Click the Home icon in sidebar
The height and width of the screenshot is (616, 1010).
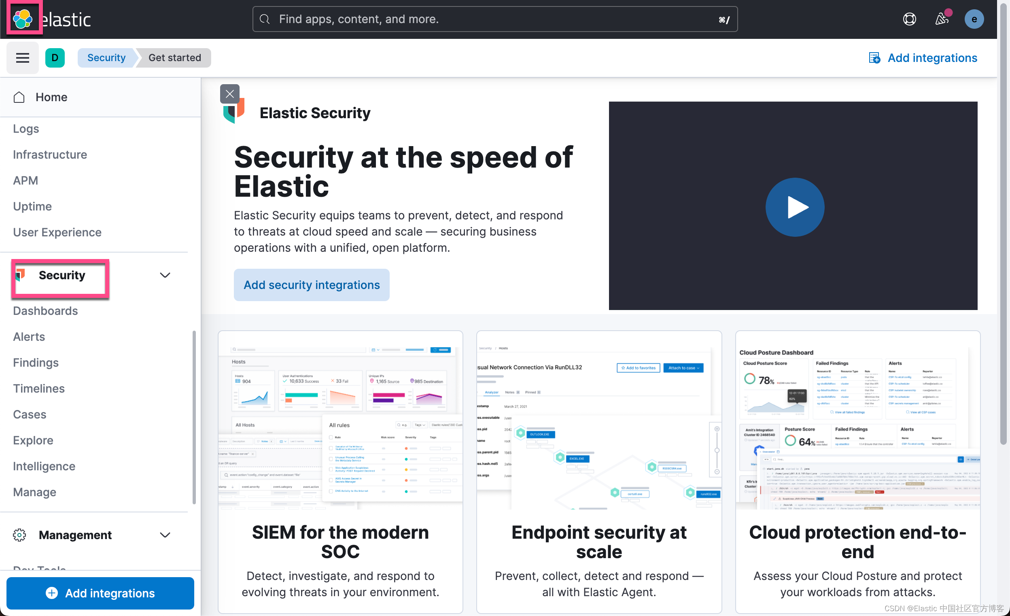(19, 97)
